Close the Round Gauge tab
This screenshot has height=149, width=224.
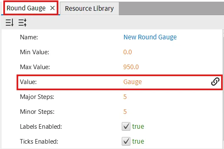click(53, 8)
